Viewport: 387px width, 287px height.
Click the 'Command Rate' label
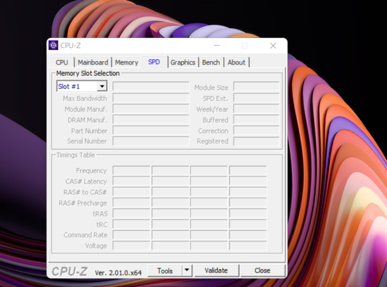click(x=85, y=235)
